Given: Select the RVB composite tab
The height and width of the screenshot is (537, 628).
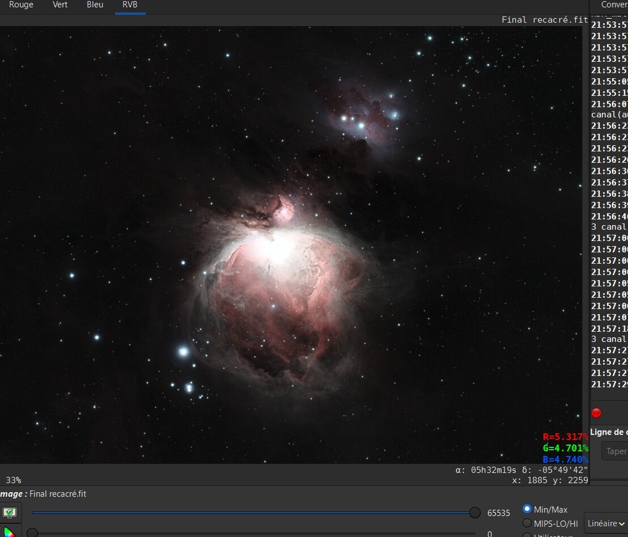Looking at the screenshot, I should pos(130,5).
